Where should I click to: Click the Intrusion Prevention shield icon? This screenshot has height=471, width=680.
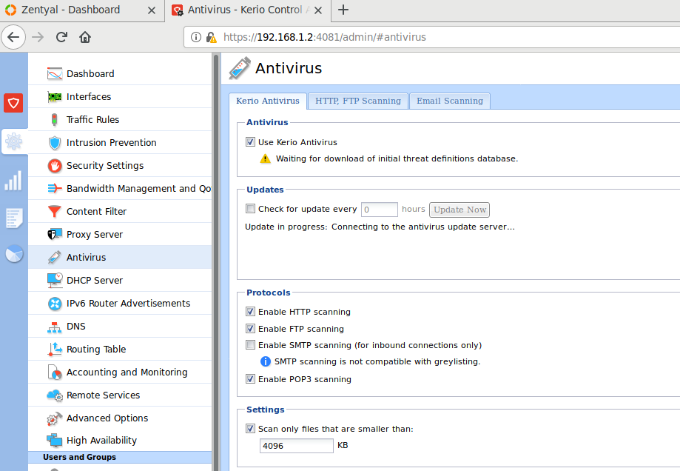(x=55, y=143)
